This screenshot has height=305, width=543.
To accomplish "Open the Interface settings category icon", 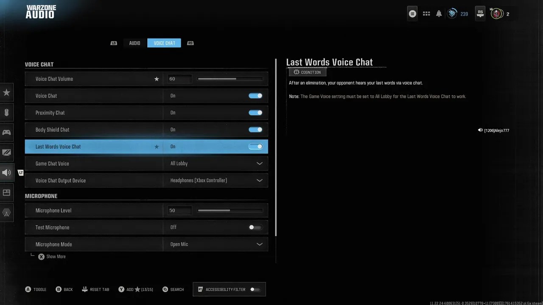I will click(7, 192).
